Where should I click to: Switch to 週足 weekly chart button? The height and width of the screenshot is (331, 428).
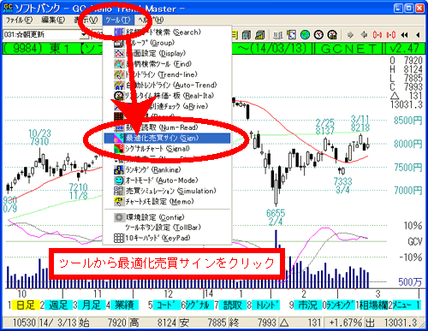(x=58, y=305)
